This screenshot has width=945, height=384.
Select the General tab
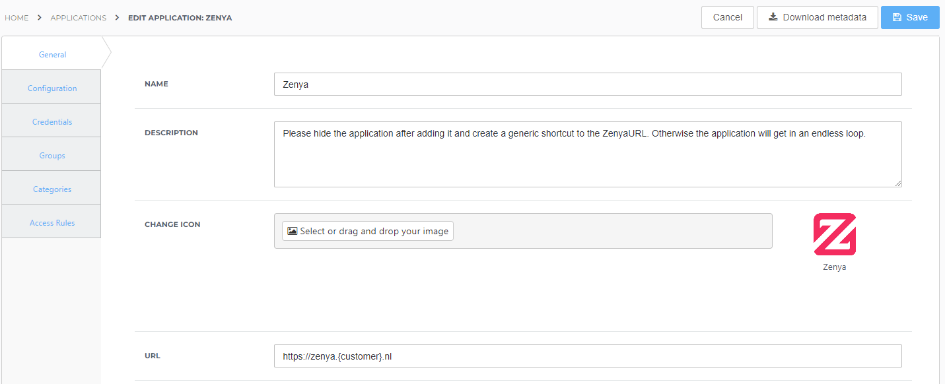[x=52, y=55]
